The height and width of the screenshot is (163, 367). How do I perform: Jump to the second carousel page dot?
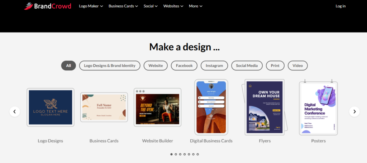(x=176, y=154)
